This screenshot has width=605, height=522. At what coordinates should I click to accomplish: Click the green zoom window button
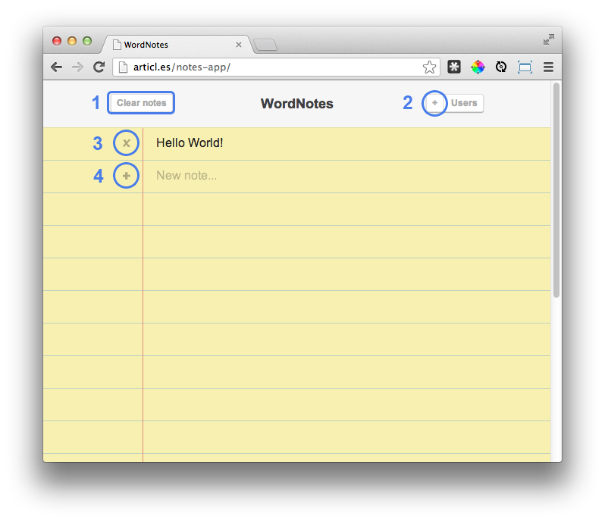pos(87,41)
